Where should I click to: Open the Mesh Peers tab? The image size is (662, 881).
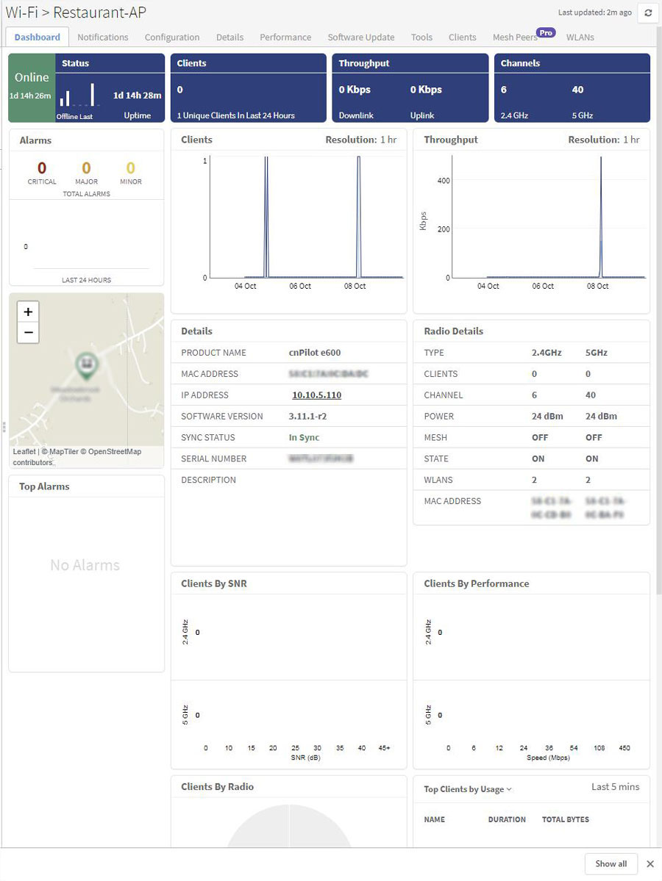(x=515, y=37)
